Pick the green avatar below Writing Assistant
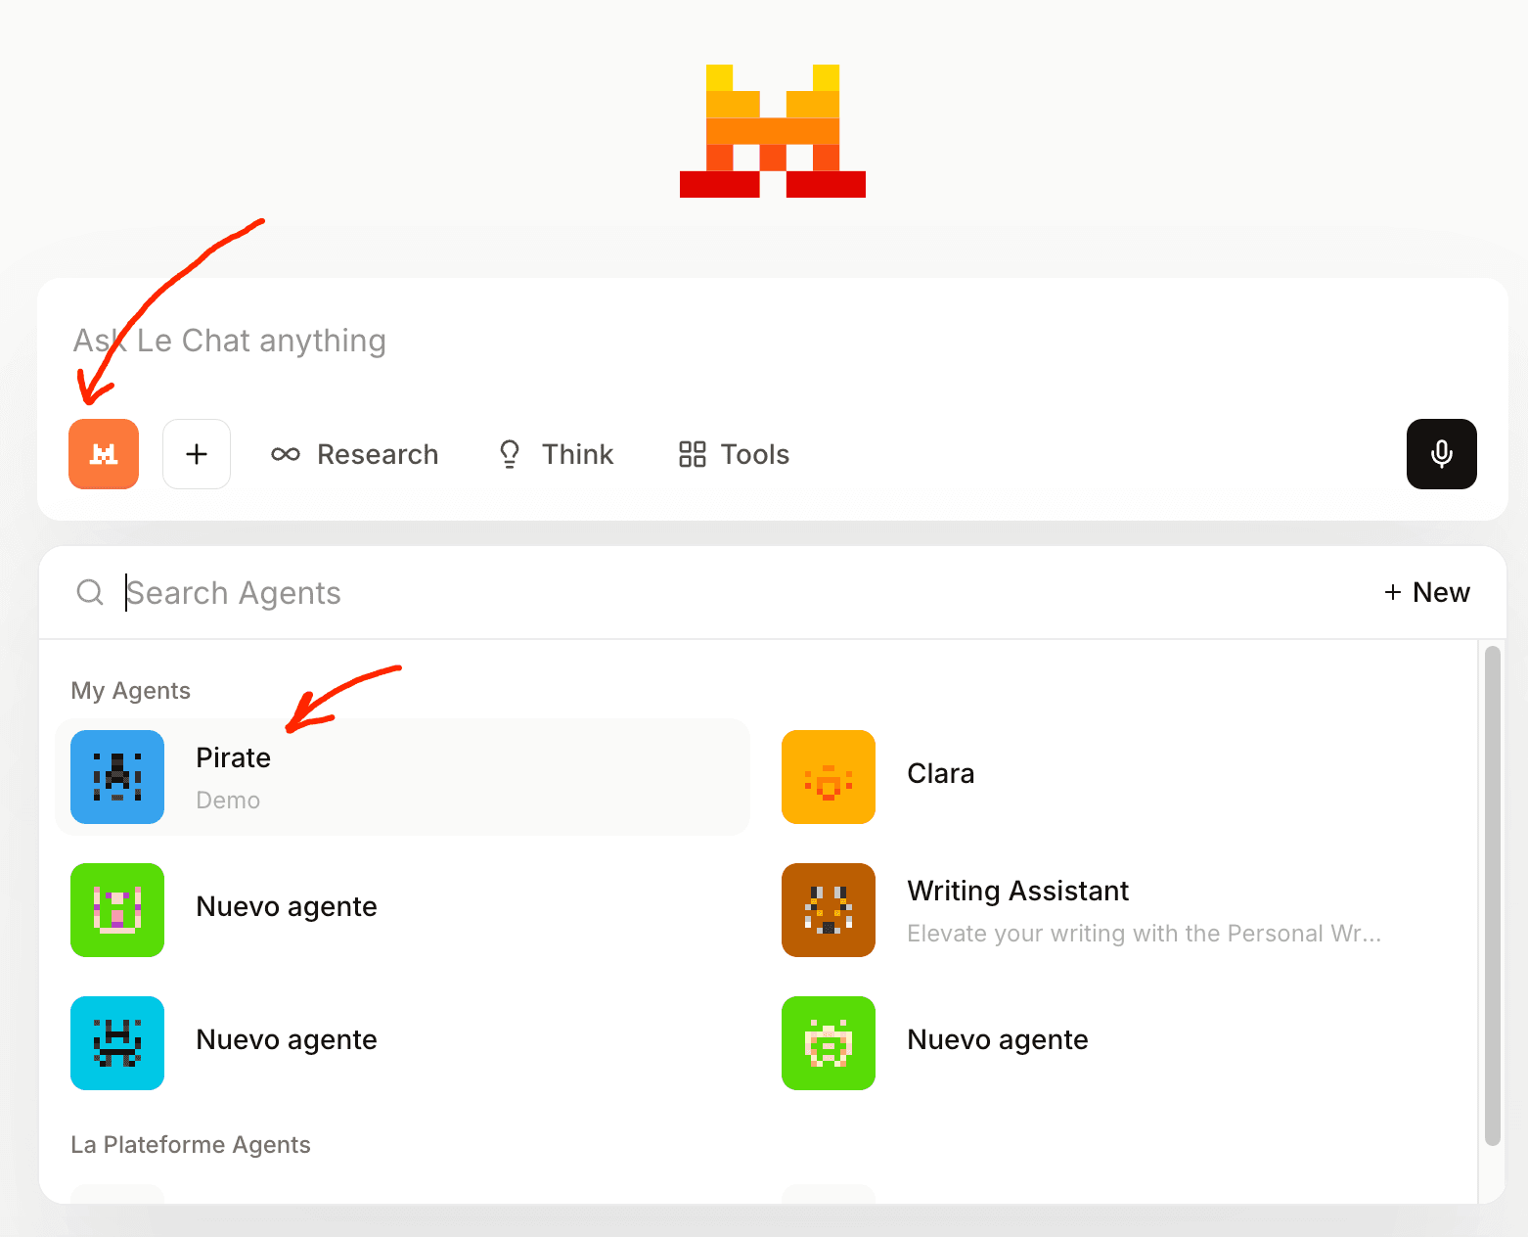The width and height of the screenshot is (1528, 1237). 829,1043
